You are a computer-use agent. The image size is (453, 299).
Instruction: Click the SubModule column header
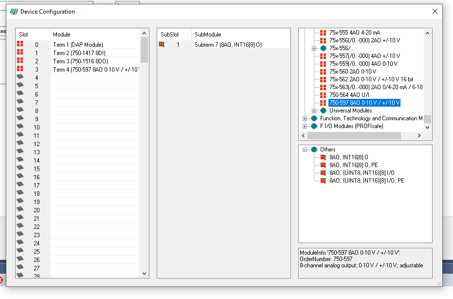click(240, 35)
